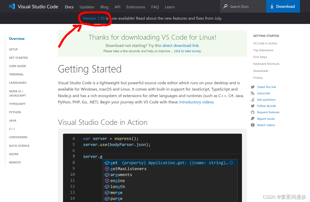
Task: Expand the LANGUAGES sidebar section
Action: pos(18,83)
